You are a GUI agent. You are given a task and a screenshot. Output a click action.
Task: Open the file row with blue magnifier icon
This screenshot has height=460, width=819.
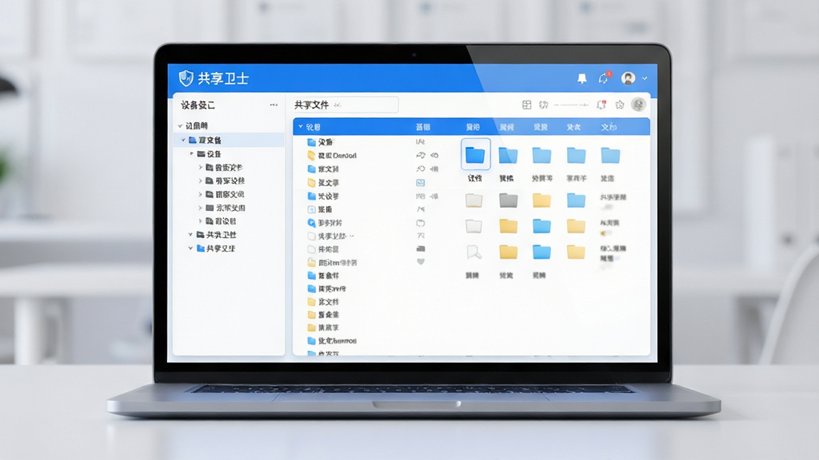pos(325,223)
